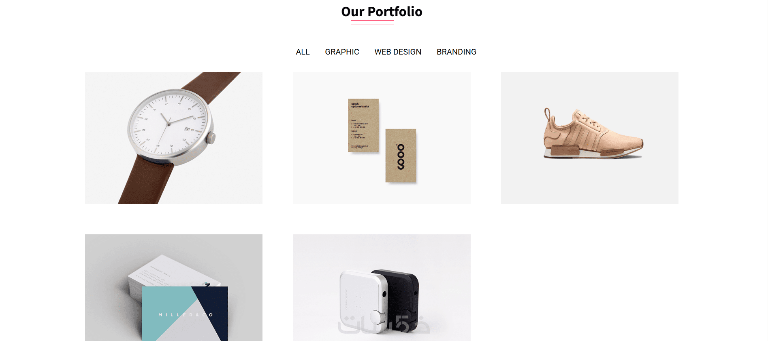Switch to the WEB DESIGN filter
768x341 pixels.
398,52
